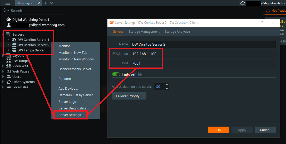Viewport: 286px width, 144px height.
Task: Click the search magnifier icon
Action: 5,11
